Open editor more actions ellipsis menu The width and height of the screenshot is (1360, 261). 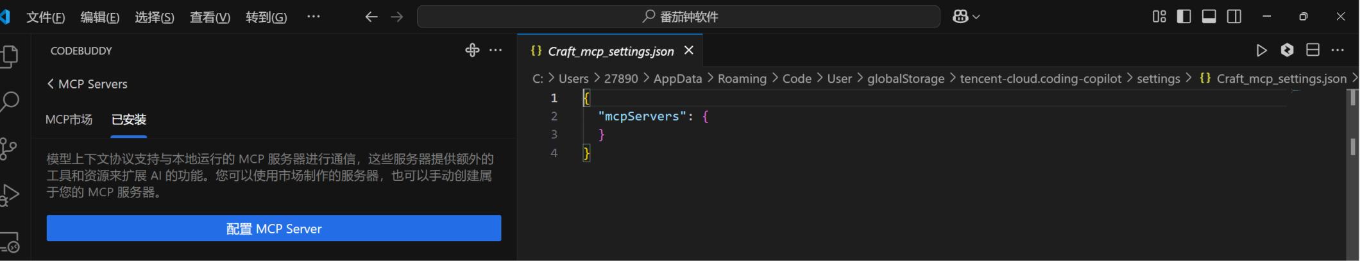pyautogui.click(x=1338, y=50)
